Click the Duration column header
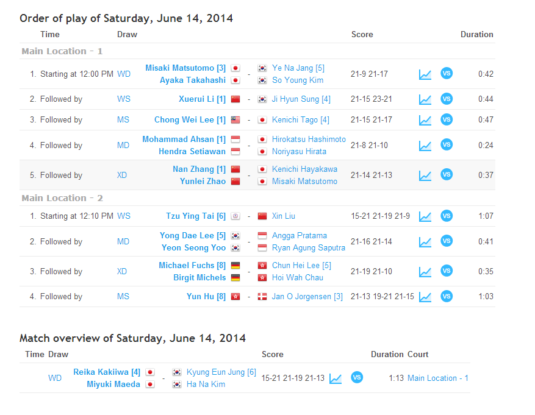The image size is (535, 415). 476,34
